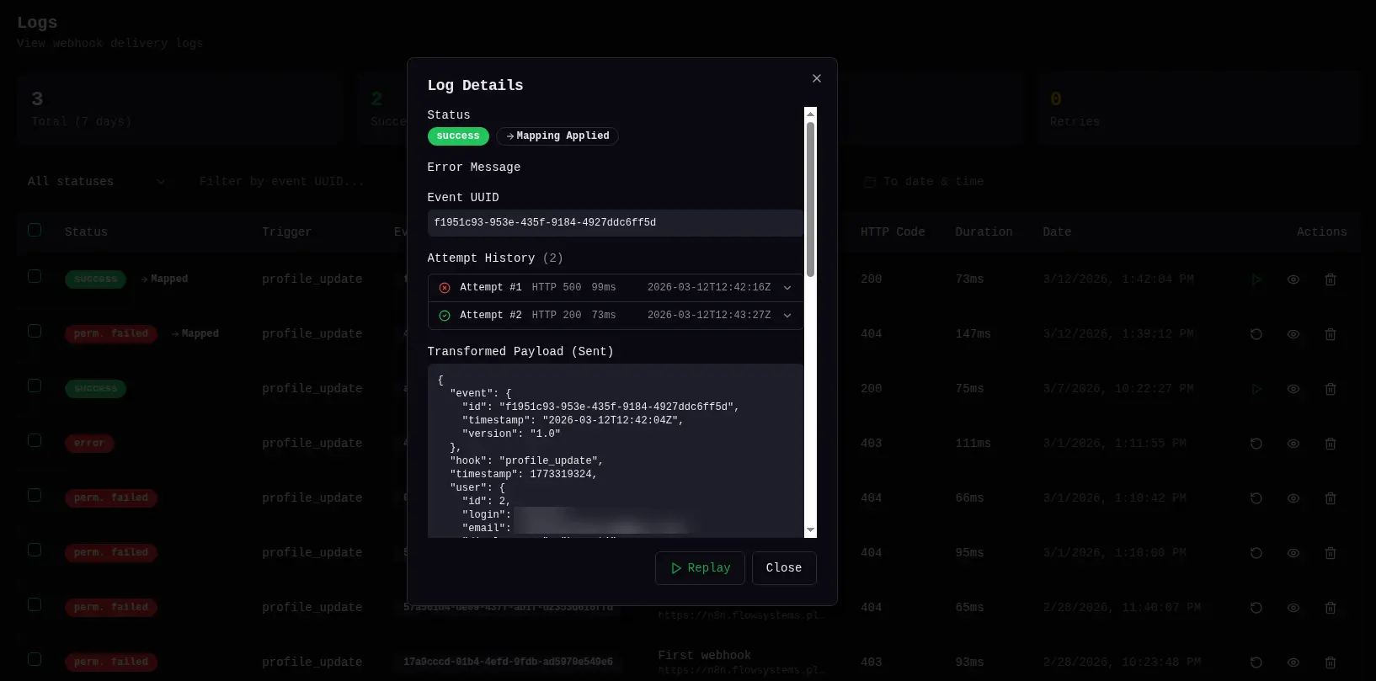The height and width of the screenshot is (681, 1376).
Task: Check the perm. failed Mapped row checkbox
Action: point(35,331)
